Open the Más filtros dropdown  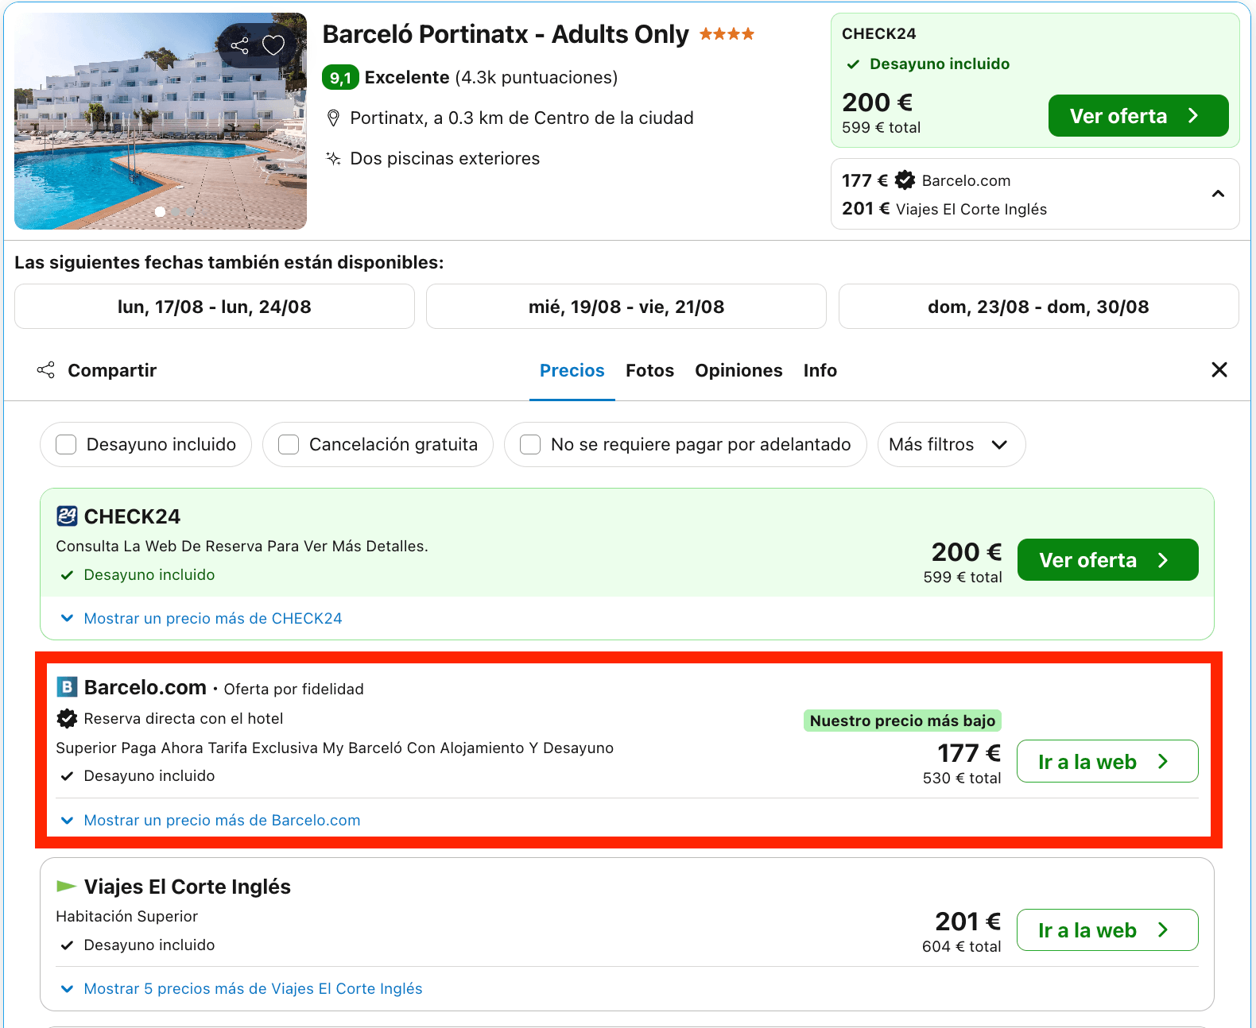(951, 444)
